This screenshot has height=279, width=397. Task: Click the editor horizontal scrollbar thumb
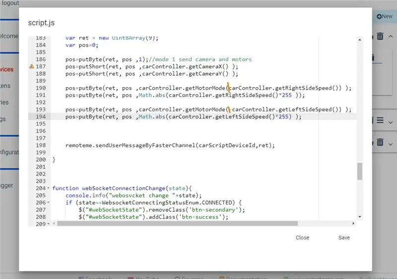[x=177, y=224]
